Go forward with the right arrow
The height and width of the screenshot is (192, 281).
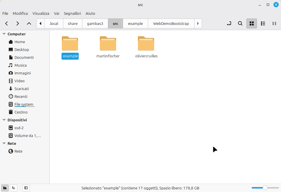(x=18, y=23)
